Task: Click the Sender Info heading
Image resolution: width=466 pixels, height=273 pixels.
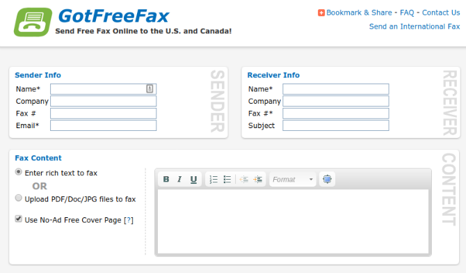Action: 38,75
